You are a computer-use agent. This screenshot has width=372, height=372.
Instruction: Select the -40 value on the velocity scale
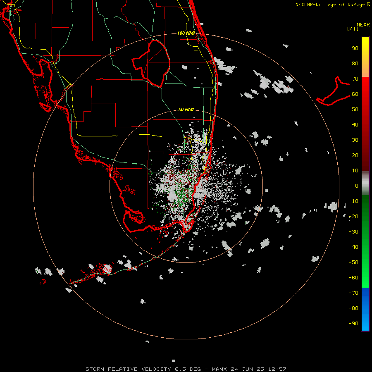pyautogui.click(x=353, y=247)
